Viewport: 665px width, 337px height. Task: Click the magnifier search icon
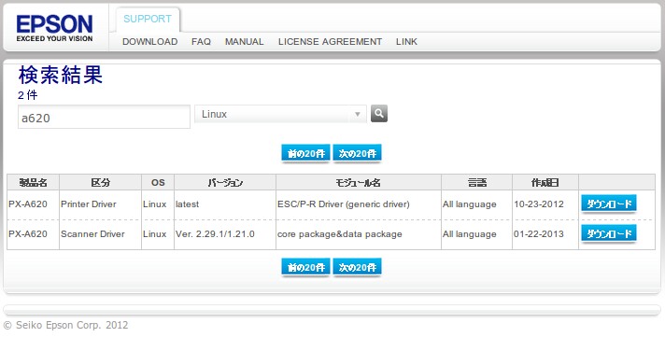[378, 114]
